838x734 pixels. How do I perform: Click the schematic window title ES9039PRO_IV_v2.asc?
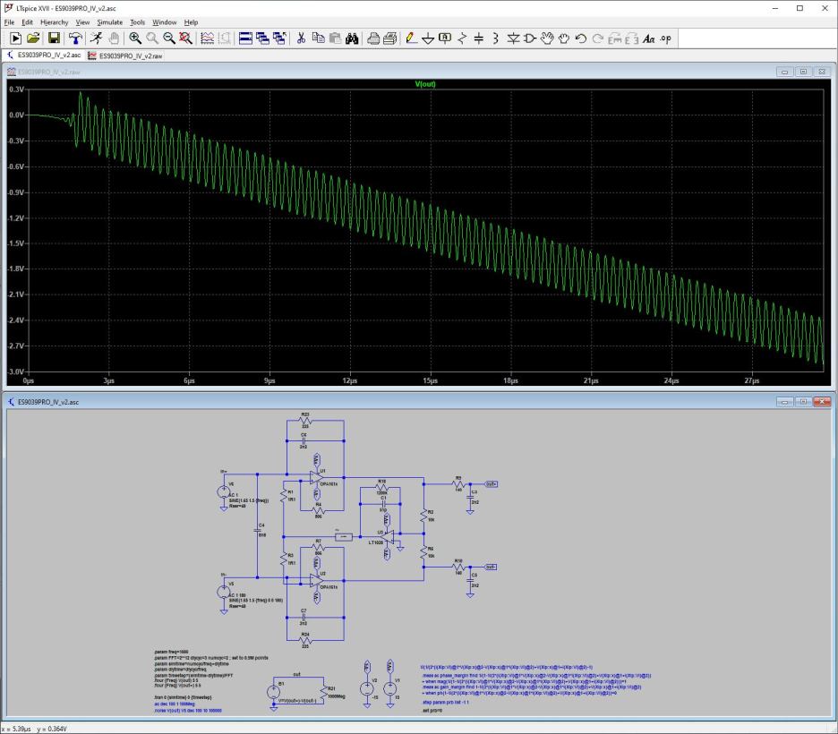coord(48,402)
